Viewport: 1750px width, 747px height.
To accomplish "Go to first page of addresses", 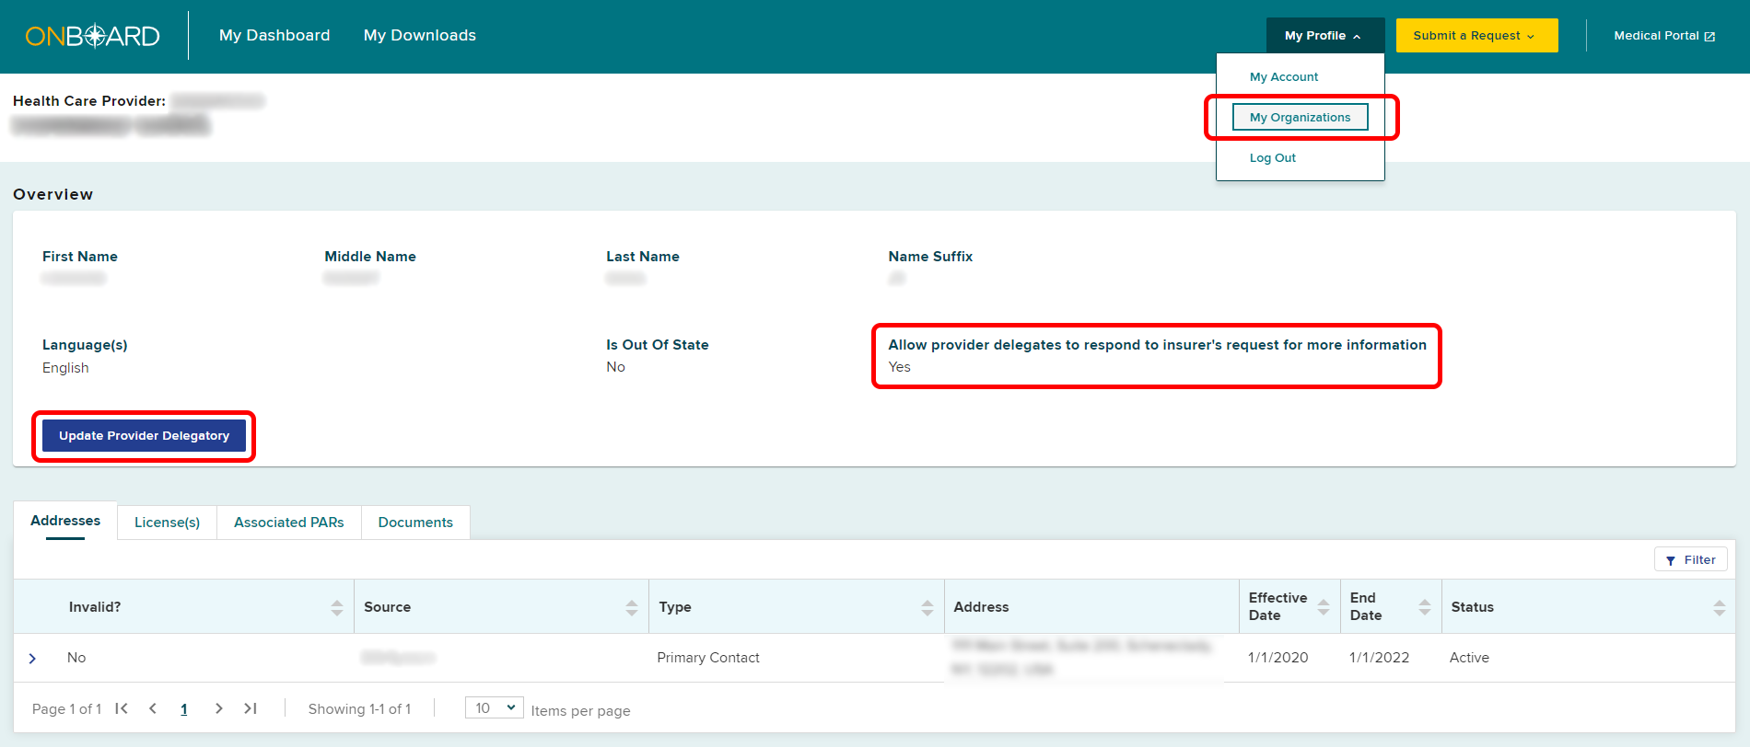I will pyautogui.click(x=122, y=708).
